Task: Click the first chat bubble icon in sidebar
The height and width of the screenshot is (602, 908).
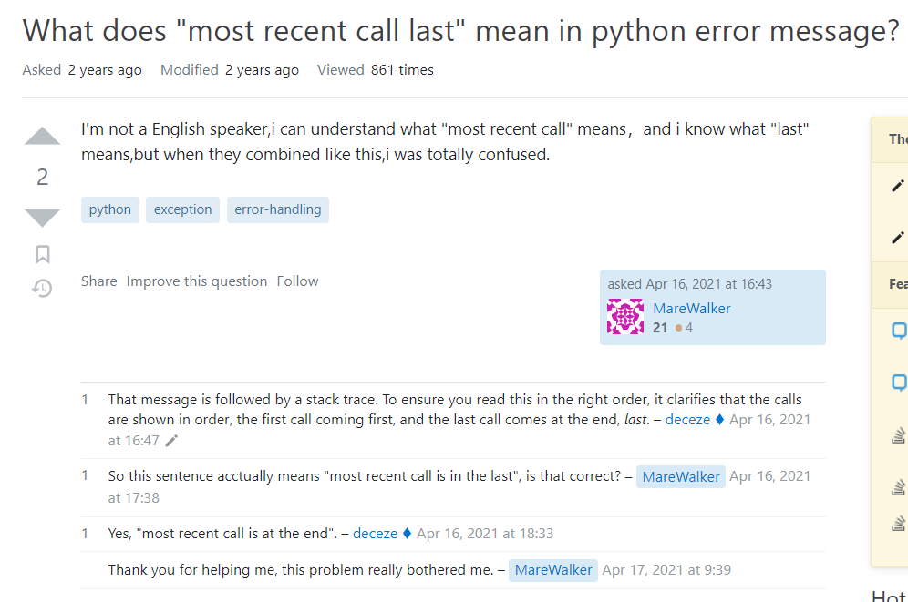Action: 898,331
